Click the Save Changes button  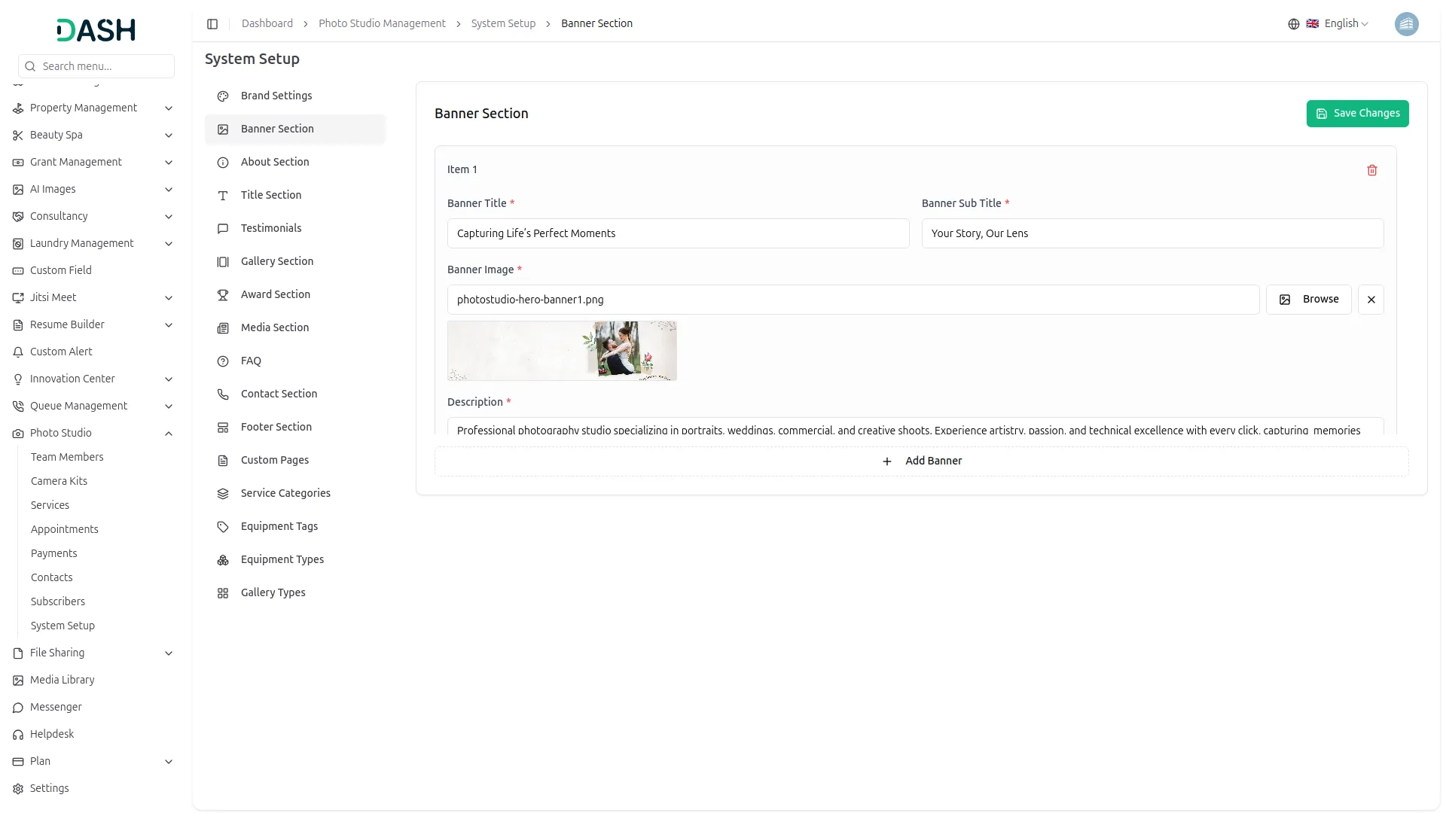pyautogui.click(x=1357, y=114)
